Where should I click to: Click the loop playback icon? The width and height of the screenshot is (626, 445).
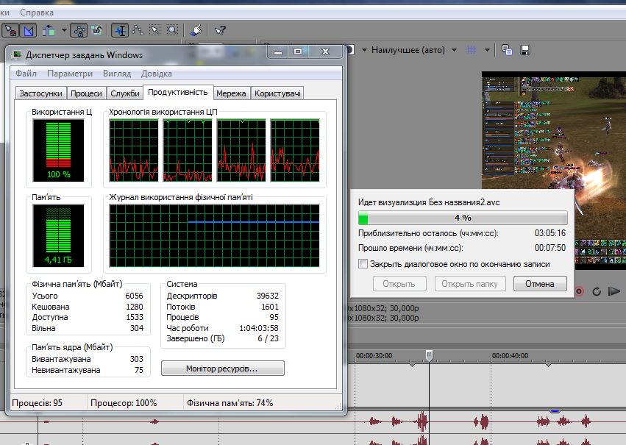[x=597, y=291]
